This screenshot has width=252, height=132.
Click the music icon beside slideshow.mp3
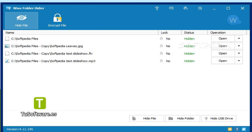[x=7, y=61]
